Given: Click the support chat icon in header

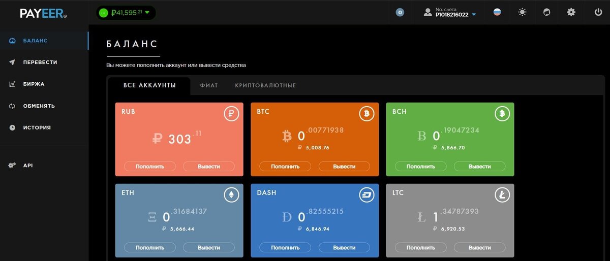Looking at the screenshot, I should 547,12.
